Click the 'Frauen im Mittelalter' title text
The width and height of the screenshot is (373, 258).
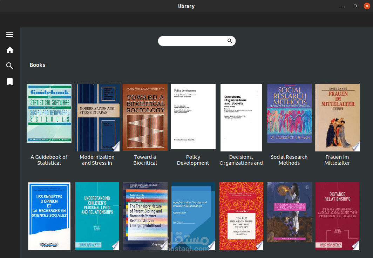[x=337, y=160]
